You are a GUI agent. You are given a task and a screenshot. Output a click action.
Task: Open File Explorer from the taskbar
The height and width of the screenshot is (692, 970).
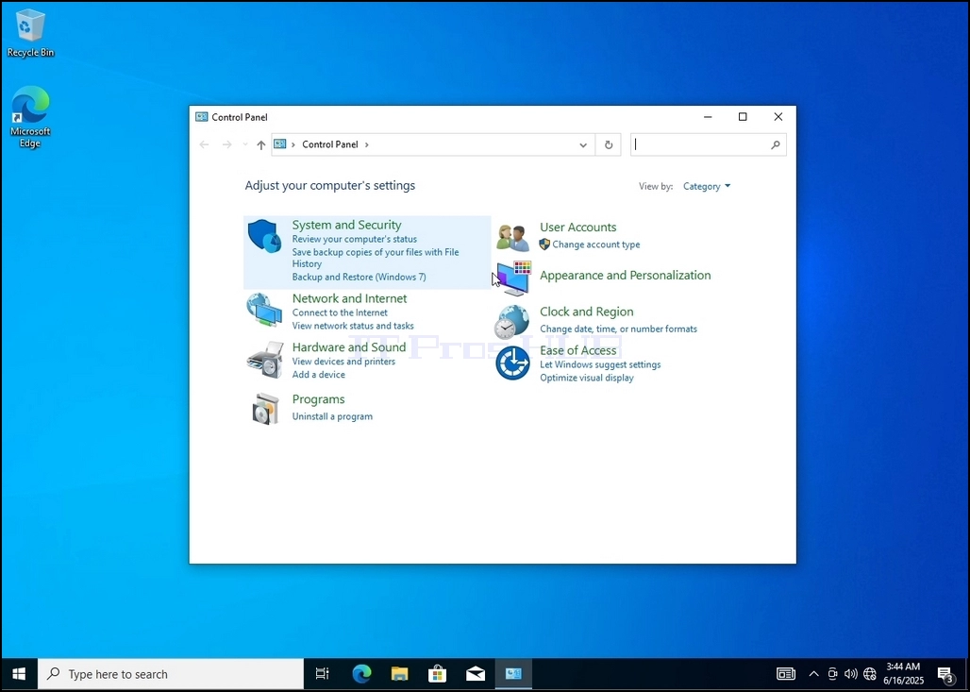tap(400, 674)
